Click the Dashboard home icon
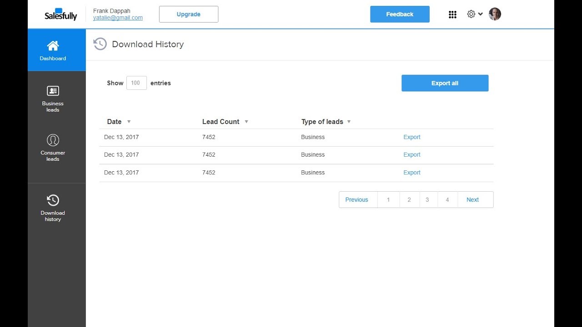This screenshot has height=327, width=582. pyautogui.click(x=53, y=46)
